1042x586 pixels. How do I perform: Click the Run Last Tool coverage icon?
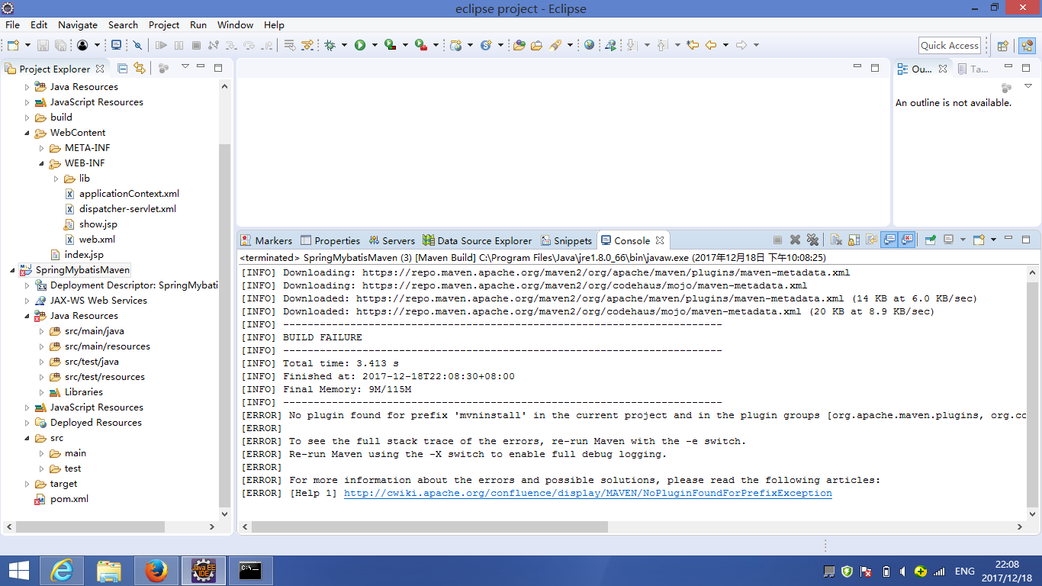point(390,46)
